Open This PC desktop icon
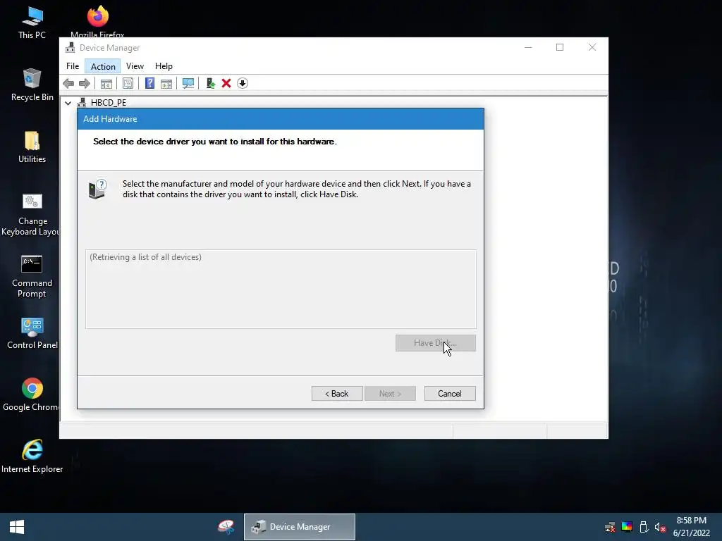Viewport: 722px width, 541px height. click(32, 23)
